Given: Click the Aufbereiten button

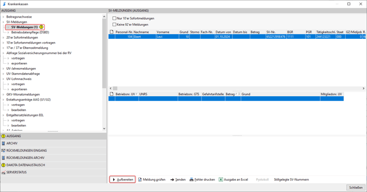Looking at the screenshot, I should (123, 180).
